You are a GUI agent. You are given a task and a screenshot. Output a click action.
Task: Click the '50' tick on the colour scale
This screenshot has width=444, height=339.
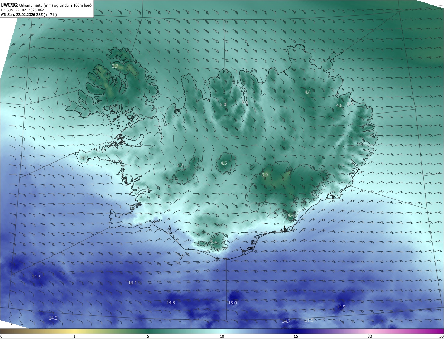click(441, 336)
